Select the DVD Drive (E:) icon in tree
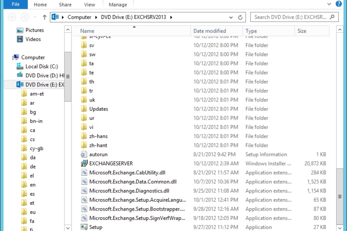 (x=20, y=84)
